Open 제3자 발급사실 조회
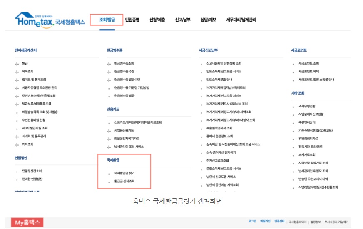This screenshot has height=229, width=363. (x=35, y=128)
